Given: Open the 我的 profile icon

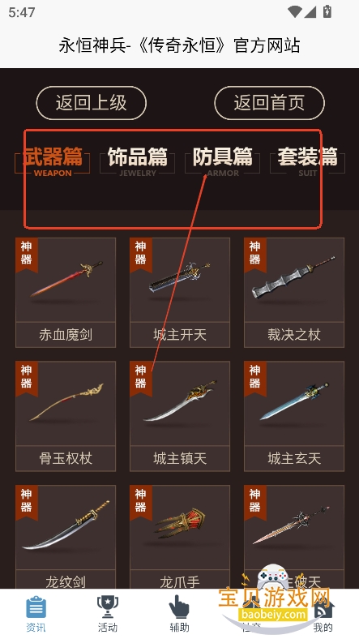Looking at the screenshot, I should pos(323,609).
